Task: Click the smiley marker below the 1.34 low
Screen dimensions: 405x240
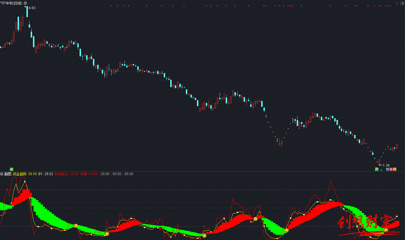Action: (x=386, y=230)
